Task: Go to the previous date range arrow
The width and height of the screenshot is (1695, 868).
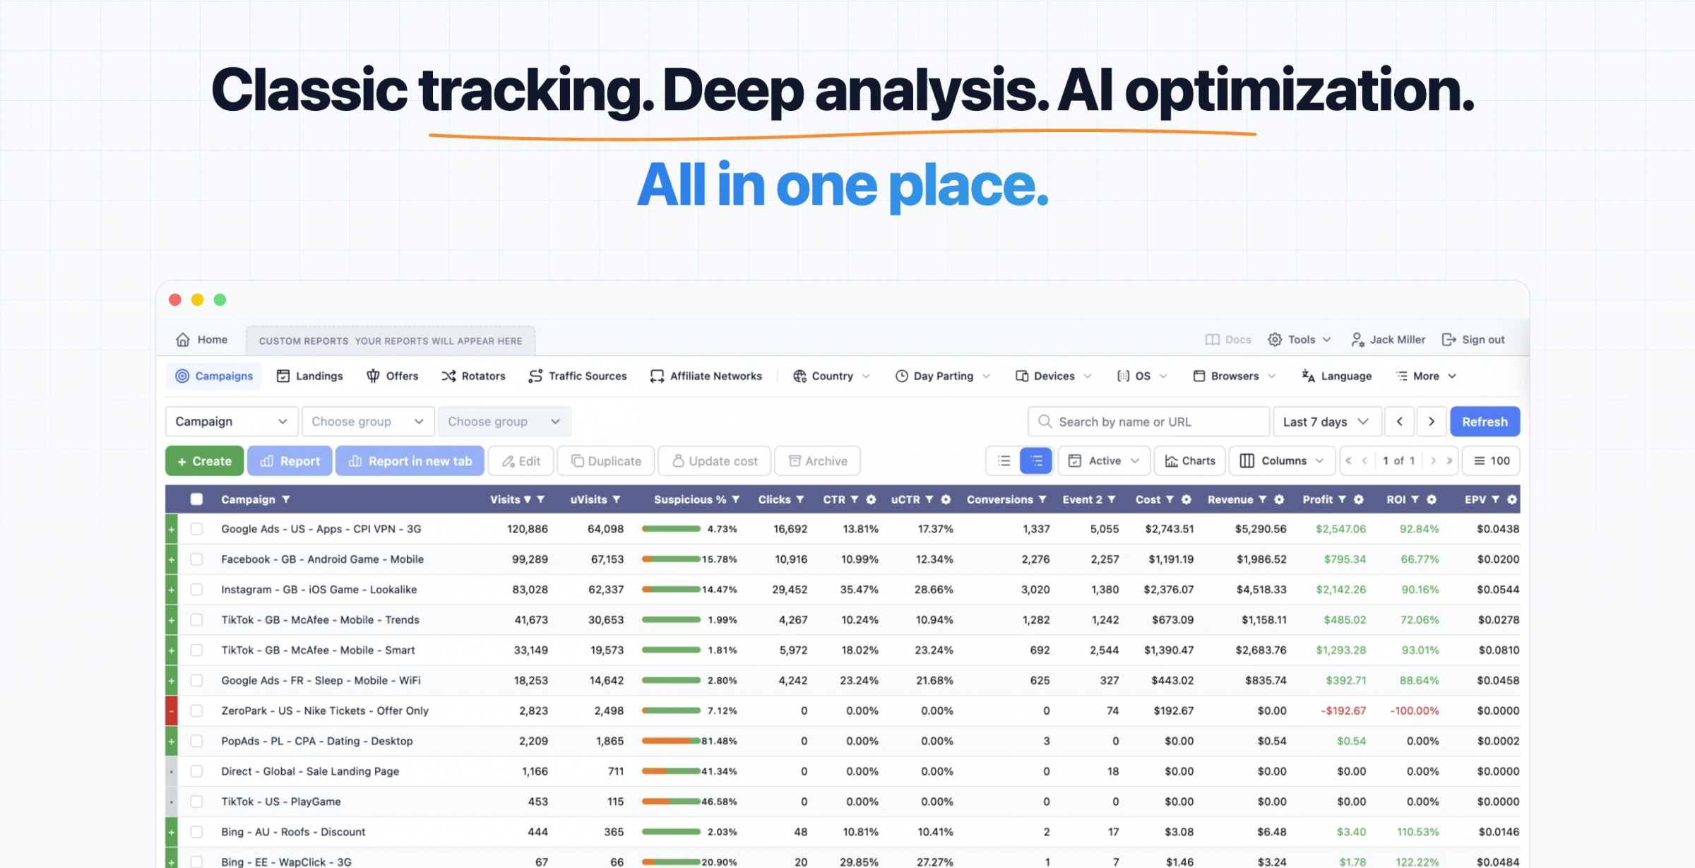Action: click(x=1399, y=422)
